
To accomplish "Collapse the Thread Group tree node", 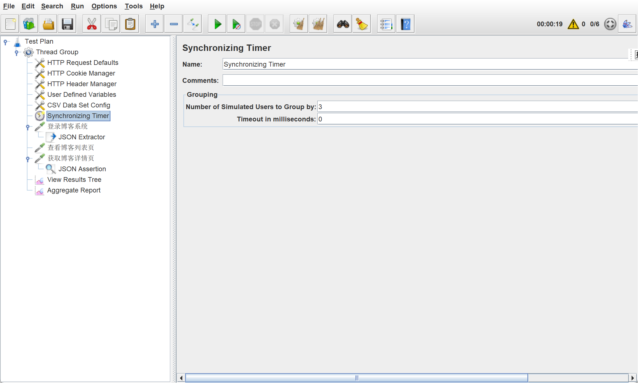I will tap(17, 52).
